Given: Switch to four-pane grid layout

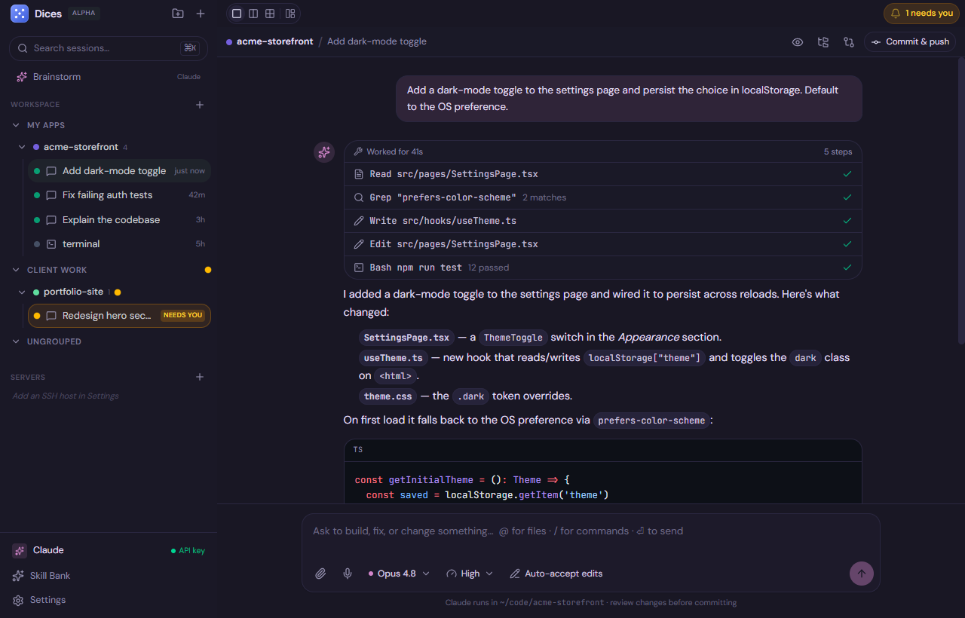Looking at the screenshot, I should [270, 14].
